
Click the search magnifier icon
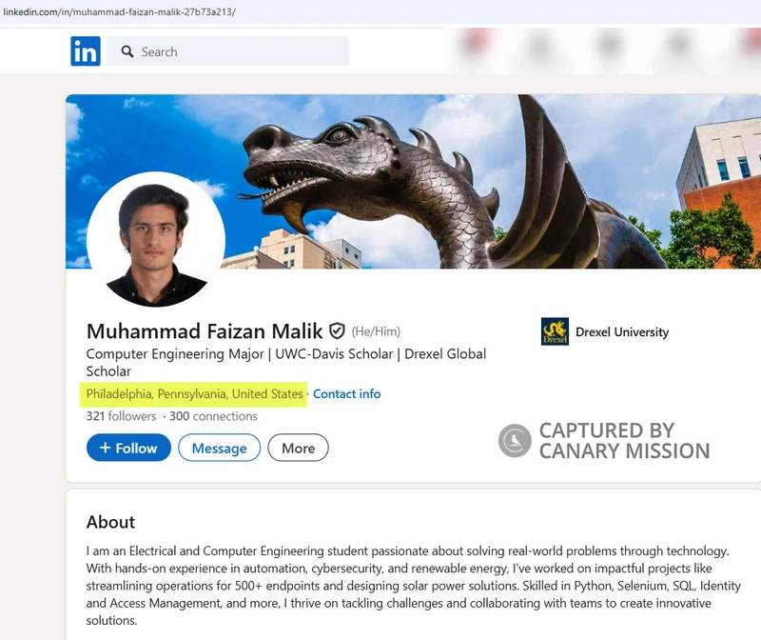click(x=127, y=51)
